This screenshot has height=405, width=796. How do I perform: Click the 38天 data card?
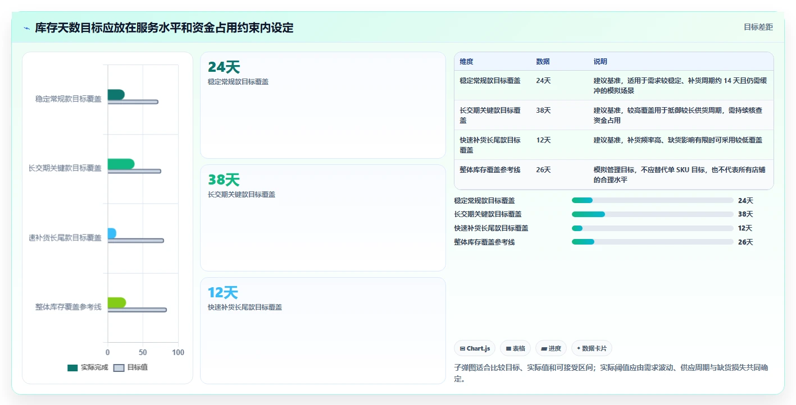click(323, 218)
